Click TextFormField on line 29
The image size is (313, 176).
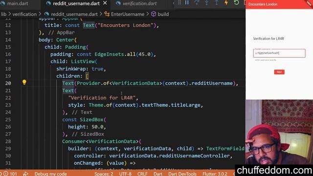pos(225,149)
